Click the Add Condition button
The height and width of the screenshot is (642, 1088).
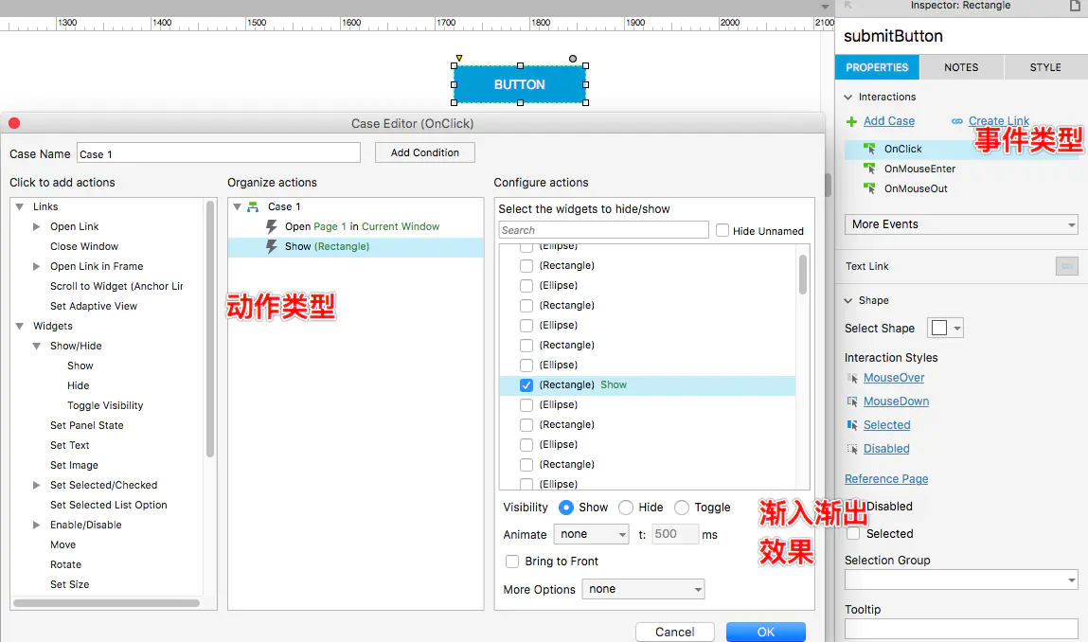(424, 152)
